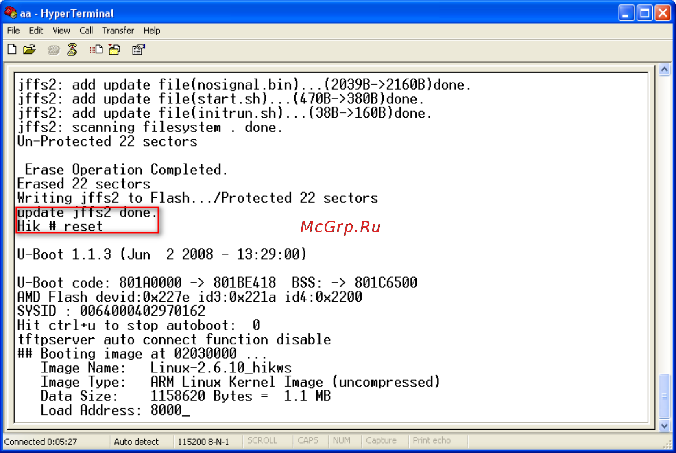
Task: Click the 'Hit ctrl+u to stop autoboot' line
Action: click(139, 325)
